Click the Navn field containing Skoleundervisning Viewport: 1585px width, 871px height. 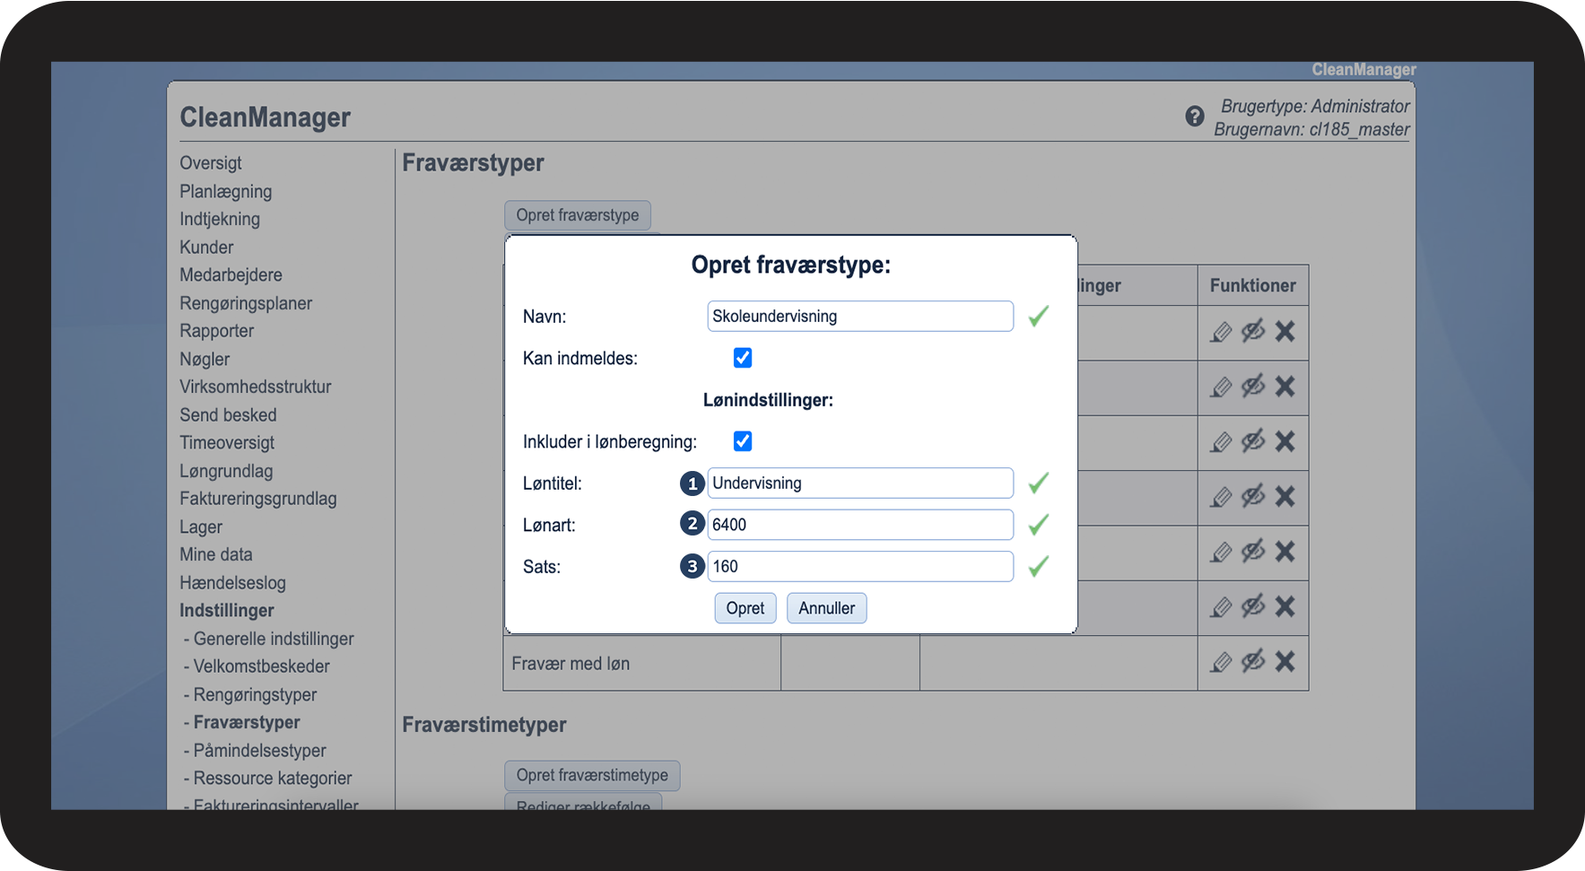(x=859, y=317)
